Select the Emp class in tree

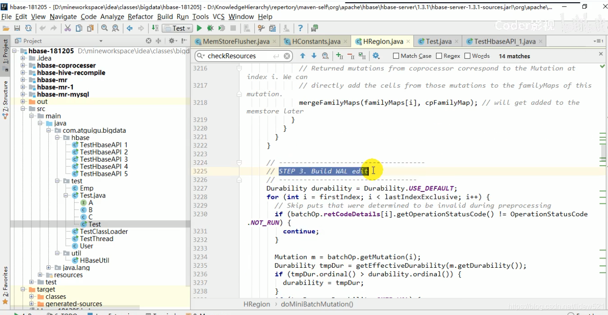click(x=83, y=188)
